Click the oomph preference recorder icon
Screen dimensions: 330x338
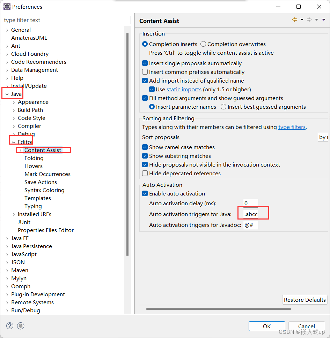point(21,326)
